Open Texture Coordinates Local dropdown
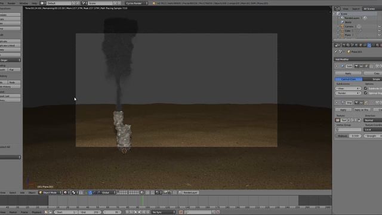Viewport: 382px width, 215px height. [372, 130]
